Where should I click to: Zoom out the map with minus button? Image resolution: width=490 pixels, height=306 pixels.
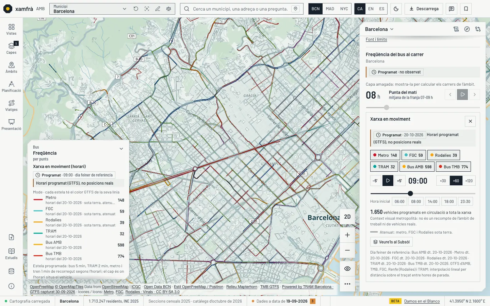[347, 250]
